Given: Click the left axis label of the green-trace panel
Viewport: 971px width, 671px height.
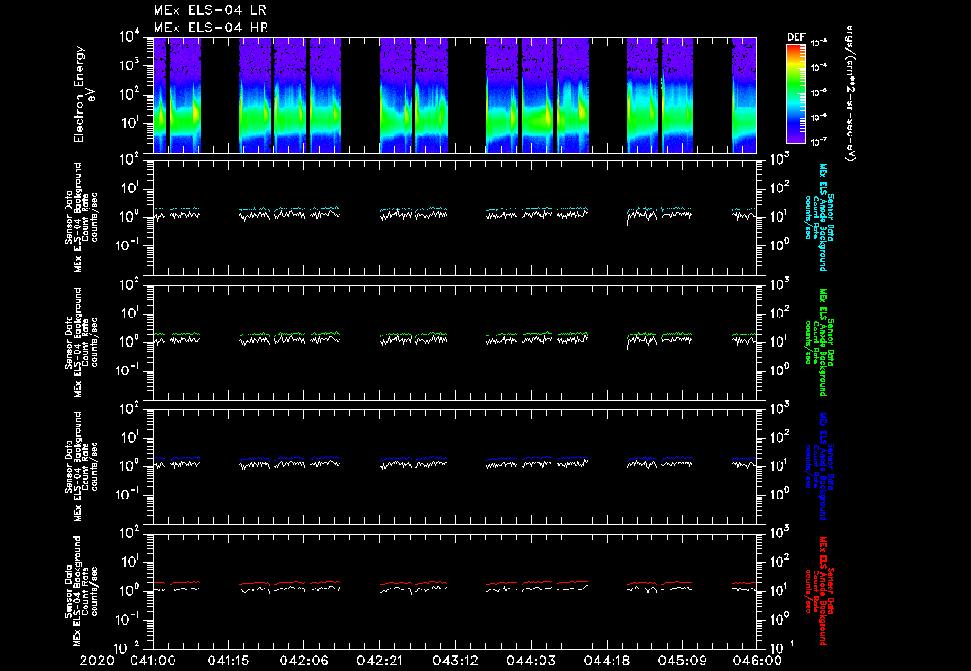Looking at the screenshot, I should click(x=82, y=342).
